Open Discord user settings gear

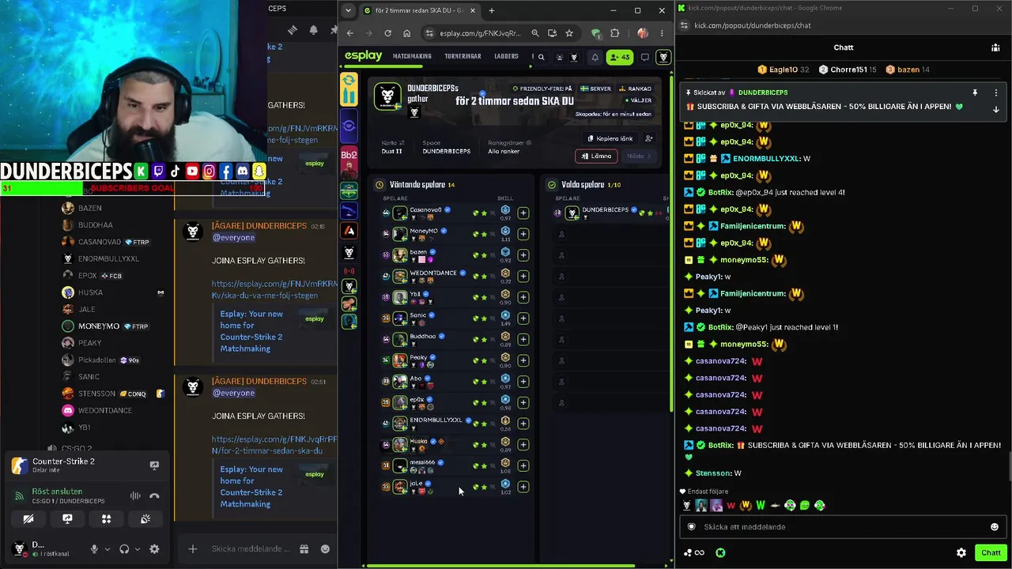click(x=154, y=549)
